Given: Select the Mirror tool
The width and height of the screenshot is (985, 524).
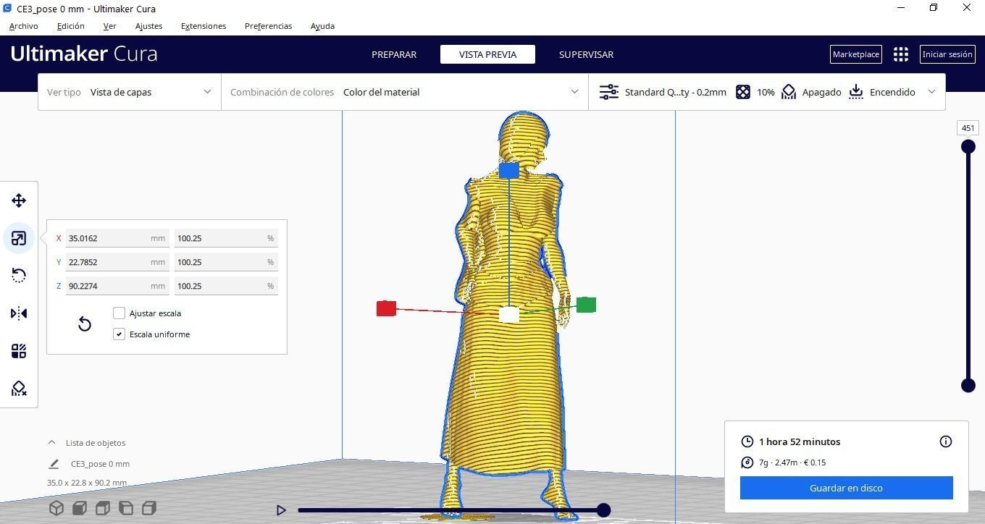Looking at the screenshot, I should click(x=19, y=313).
